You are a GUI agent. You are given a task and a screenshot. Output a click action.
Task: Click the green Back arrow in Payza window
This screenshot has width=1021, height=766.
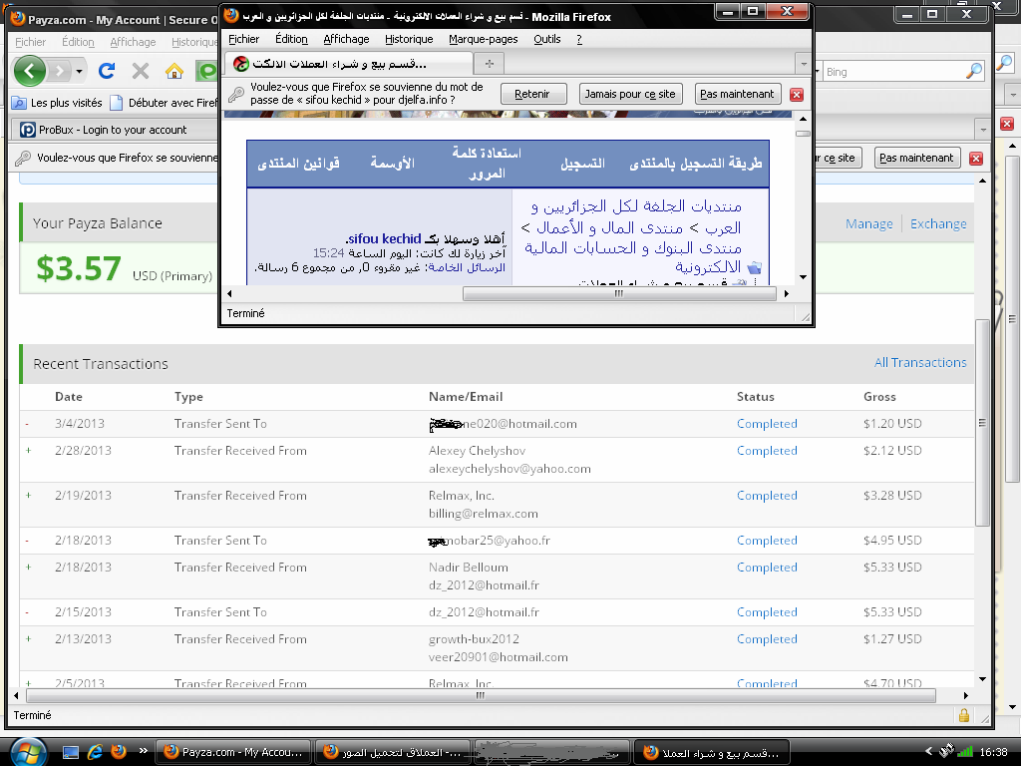click(x=30, y=71)
